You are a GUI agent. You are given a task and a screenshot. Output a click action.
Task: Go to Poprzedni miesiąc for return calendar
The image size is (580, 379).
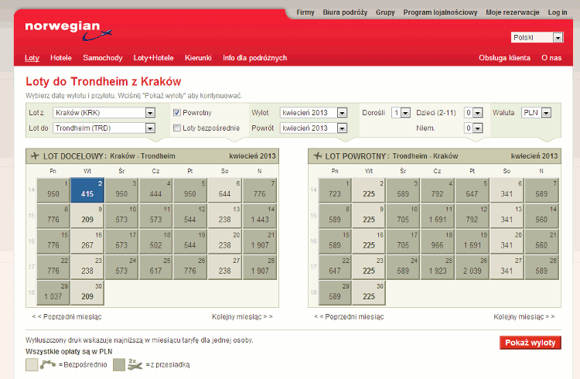point(349,317)
